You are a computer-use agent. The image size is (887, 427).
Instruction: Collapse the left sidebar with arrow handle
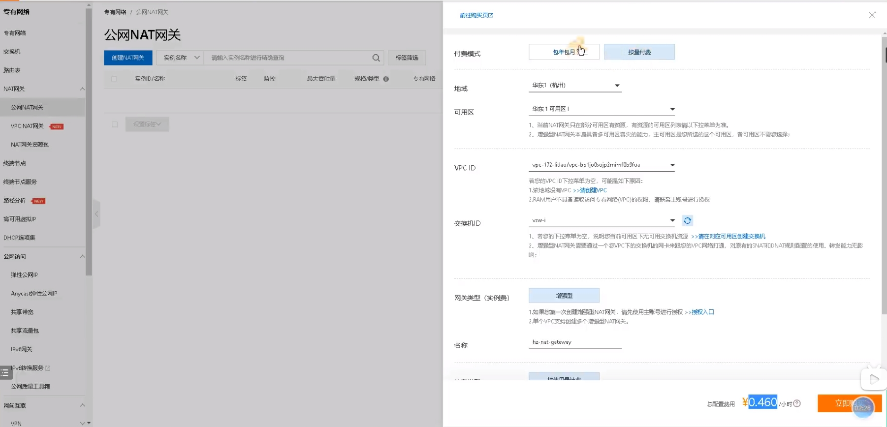[96, 214]
